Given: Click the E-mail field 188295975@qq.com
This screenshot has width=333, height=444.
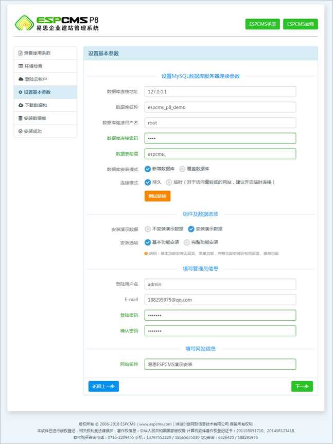Looking at the screenshot, I should click(x=220, y=300).
